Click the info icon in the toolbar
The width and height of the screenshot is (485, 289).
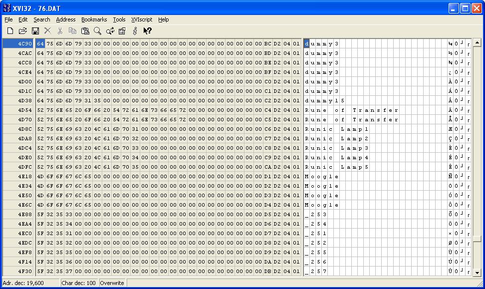[x=135, y=30]
